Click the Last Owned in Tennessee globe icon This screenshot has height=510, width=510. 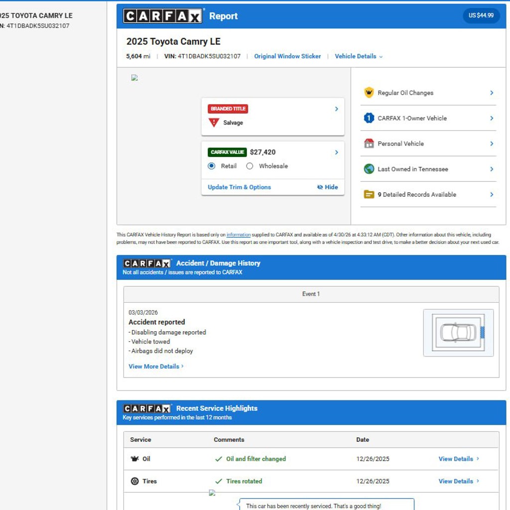pyautogui.click(x=369, y=169)
